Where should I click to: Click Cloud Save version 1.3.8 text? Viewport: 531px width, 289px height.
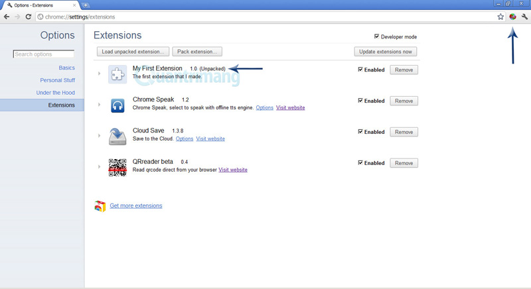click(x=178, y=131)
